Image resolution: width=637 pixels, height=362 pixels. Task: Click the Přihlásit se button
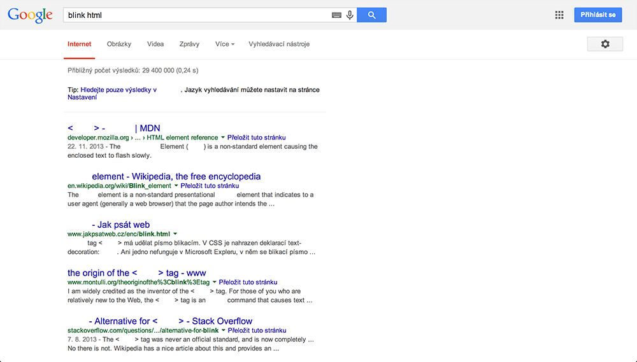point(598,15)
